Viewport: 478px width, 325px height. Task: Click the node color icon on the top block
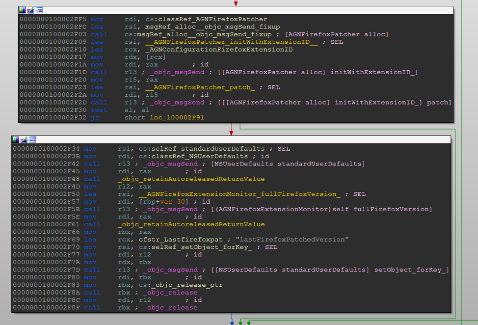coord(22,10)
